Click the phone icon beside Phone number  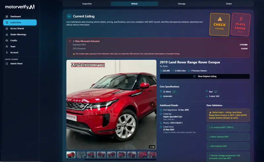[x=161, y=123]
